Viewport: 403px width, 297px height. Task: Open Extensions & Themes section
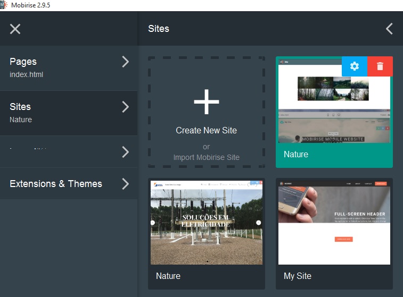pos(56,184)
